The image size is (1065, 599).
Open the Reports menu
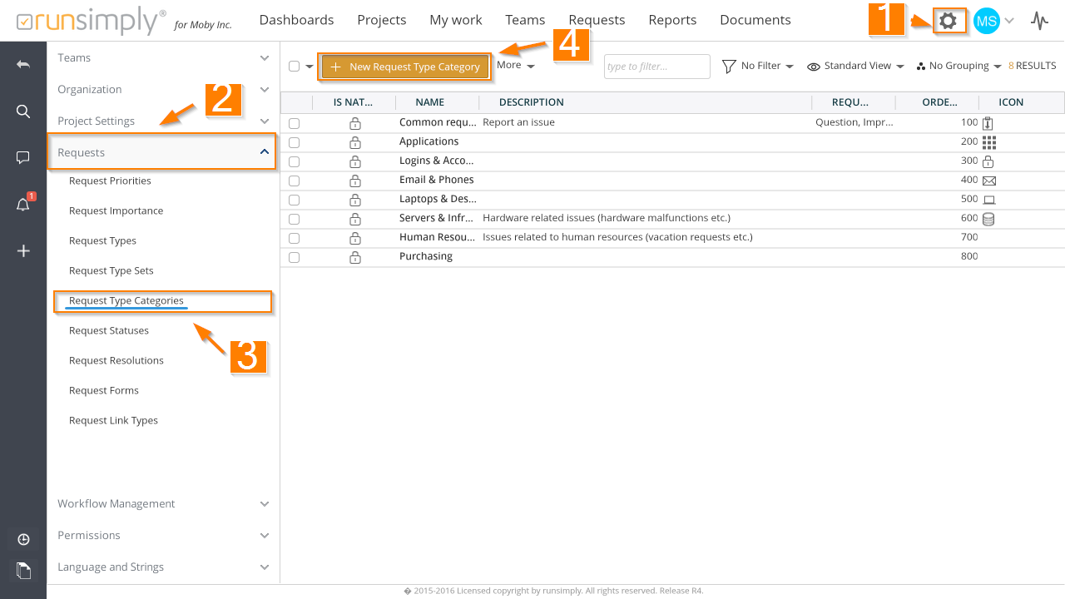click(x=672, y=20)
